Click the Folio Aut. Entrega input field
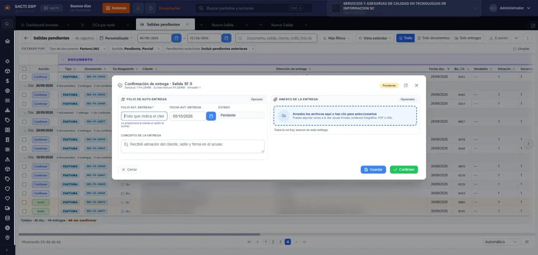Image resolution: width=538 pixels, height=255 pixels. (144, 116)
